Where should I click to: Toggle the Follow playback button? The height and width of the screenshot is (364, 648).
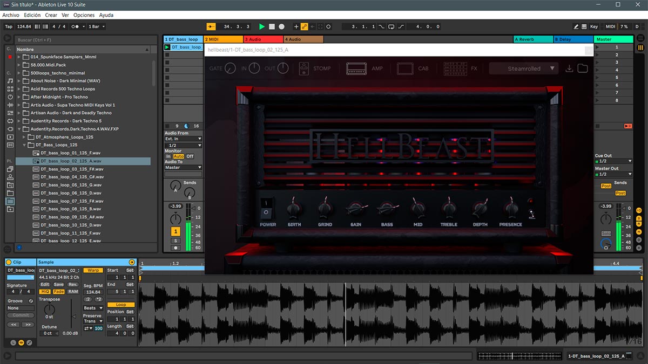pos(212,26)
